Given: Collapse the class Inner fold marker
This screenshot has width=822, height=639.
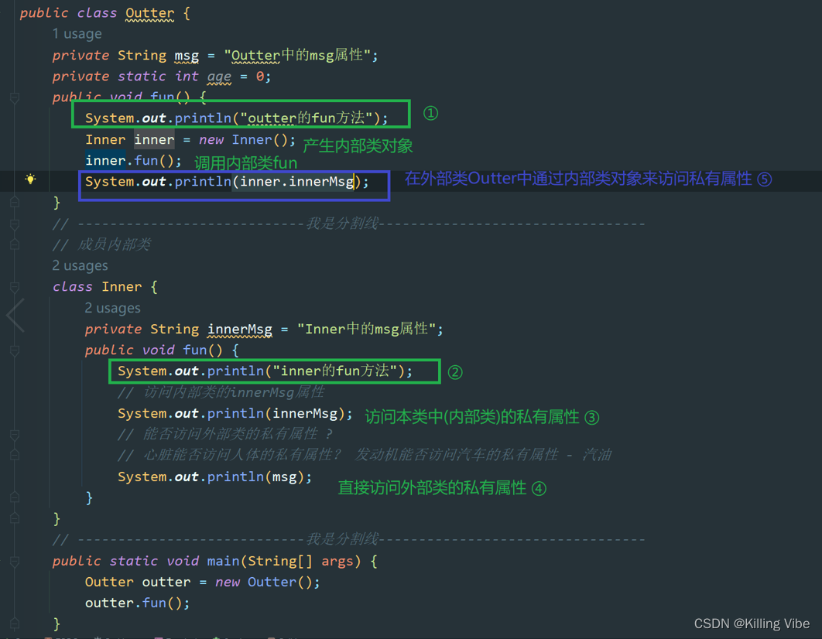Looking at the screenshot, I should click(15, 287).
